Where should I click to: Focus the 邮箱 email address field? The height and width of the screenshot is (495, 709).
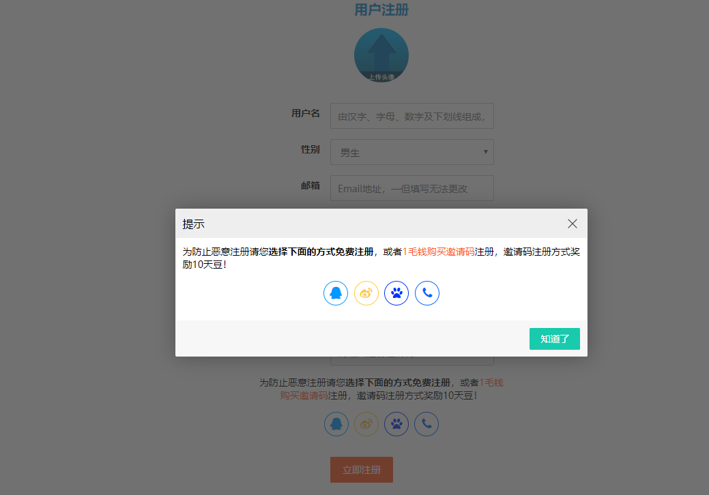coord(411,188)
